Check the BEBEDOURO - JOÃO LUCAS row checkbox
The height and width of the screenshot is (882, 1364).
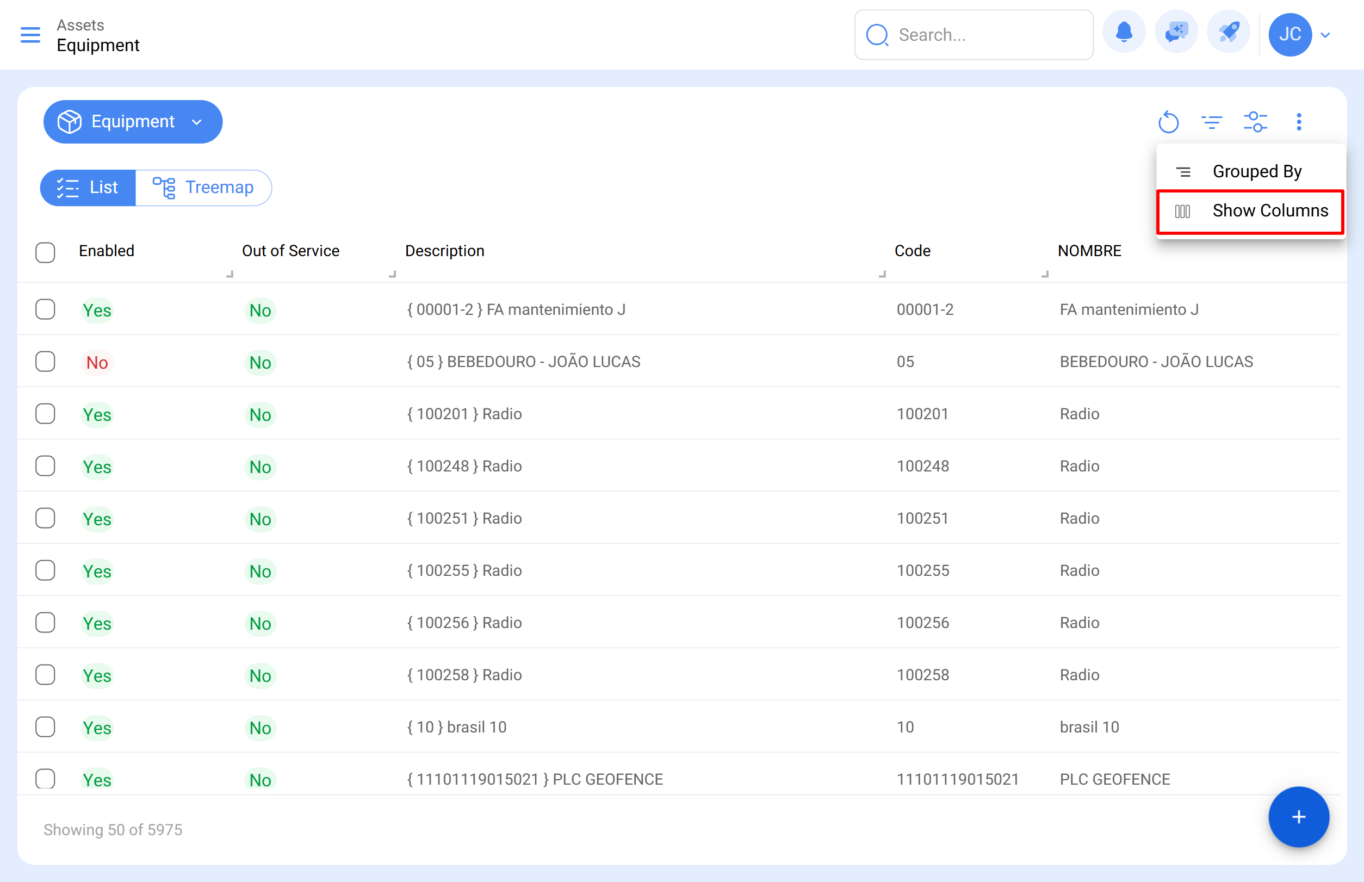(x=45, y=362)
